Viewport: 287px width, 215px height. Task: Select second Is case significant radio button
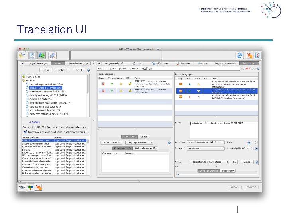pos(256,149)
